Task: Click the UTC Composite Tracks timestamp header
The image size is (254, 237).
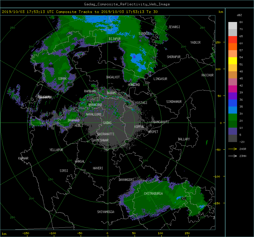Action: pyautogui.click(x=80, y=12)
